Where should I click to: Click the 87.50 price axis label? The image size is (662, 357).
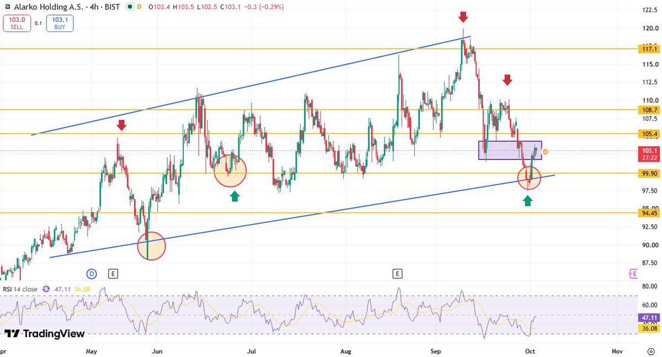tap(649, 263)
